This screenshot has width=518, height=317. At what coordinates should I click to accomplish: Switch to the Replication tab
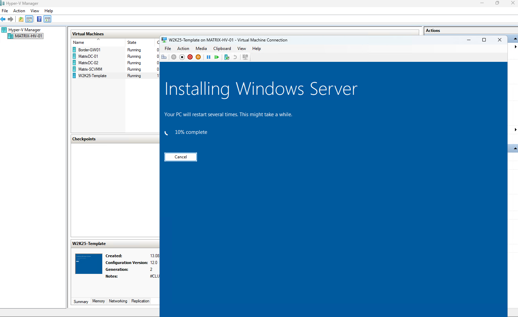[140, 301]
